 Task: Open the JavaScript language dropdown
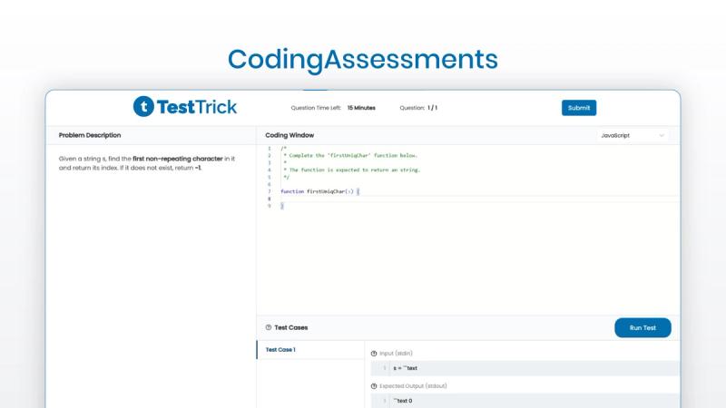tap(633, 135)
